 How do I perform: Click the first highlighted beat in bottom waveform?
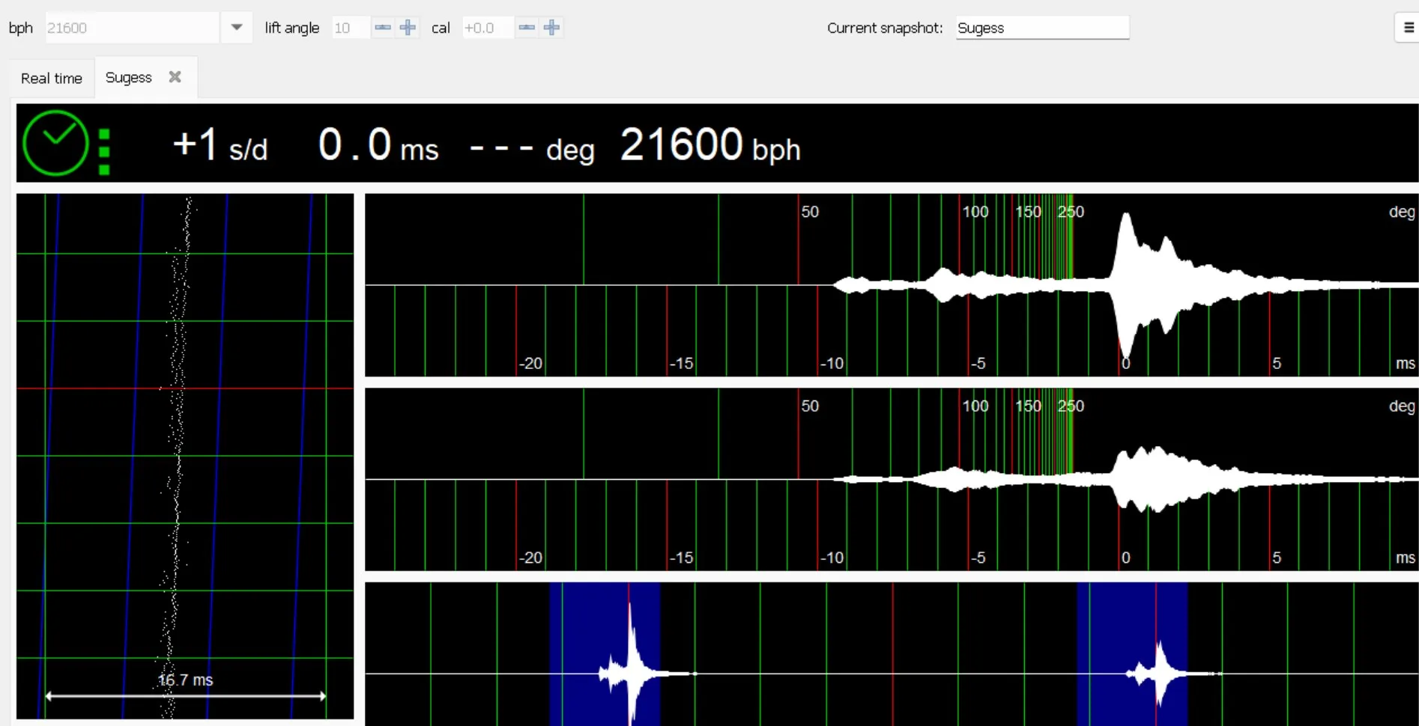tap(605, 654)
